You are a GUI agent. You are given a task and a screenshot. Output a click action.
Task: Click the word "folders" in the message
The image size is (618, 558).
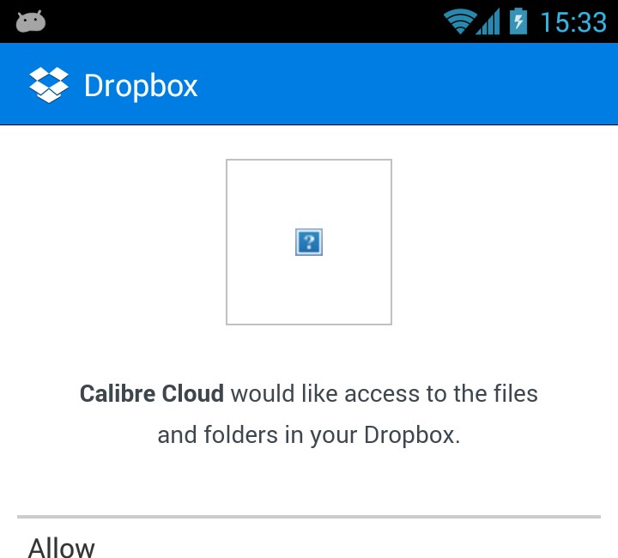[x=241, y=435]
